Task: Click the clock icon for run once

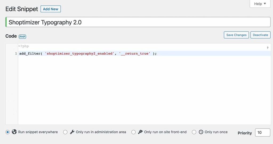Action: (201, 132)
